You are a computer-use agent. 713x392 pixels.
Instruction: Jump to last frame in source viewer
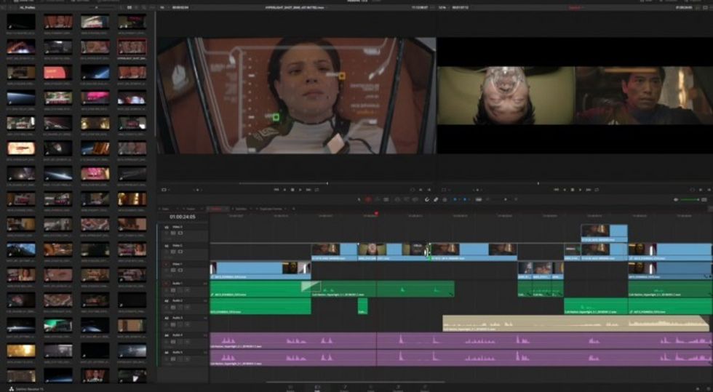[x=308, y=190]
